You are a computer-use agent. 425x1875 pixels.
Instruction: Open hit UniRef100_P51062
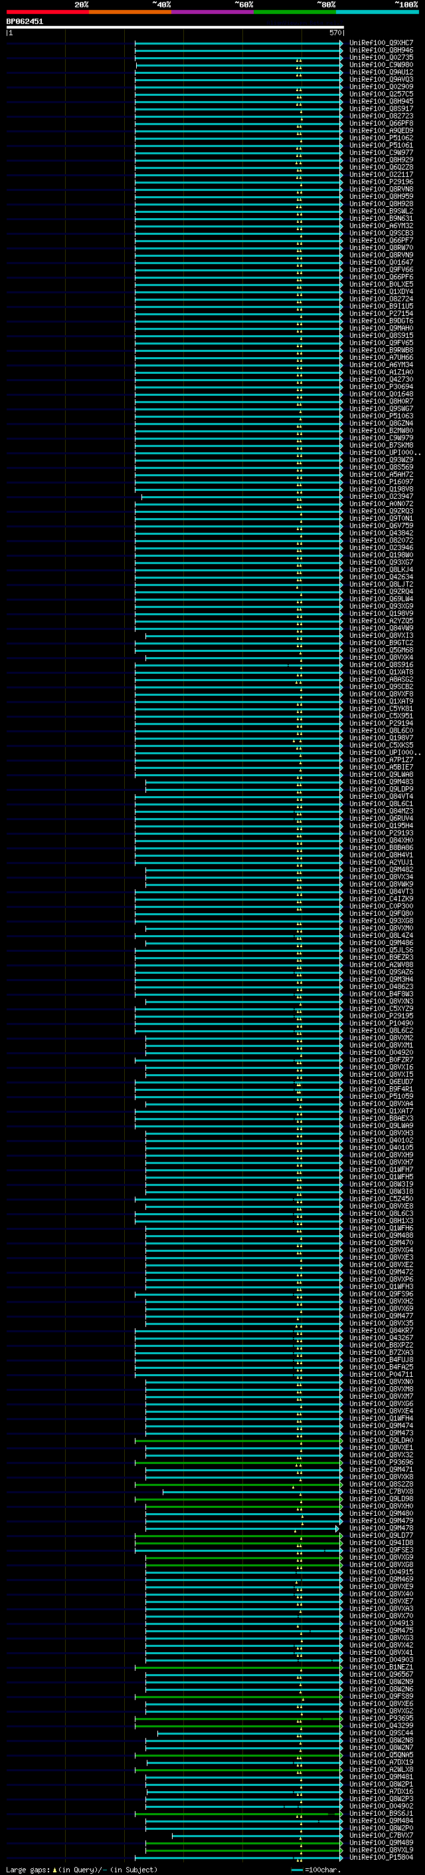point(381,138)
